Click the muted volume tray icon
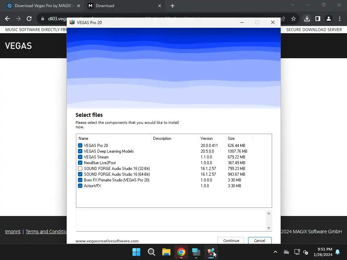 (x=306, y=252)
